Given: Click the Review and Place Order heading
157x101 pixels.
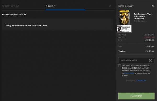Looking at the screenshot, I should pyautogui.click(x=14, y=14).
